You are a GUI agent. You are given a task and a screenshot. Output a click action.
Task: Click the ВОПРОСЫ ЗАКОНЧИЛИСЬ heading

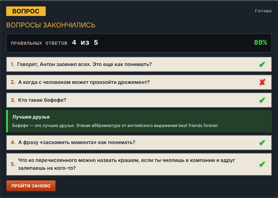coord(51,25)
